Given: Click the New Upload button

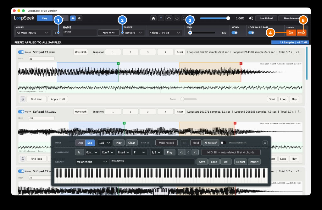Looking at the screenshot, I should click(266, 18).
